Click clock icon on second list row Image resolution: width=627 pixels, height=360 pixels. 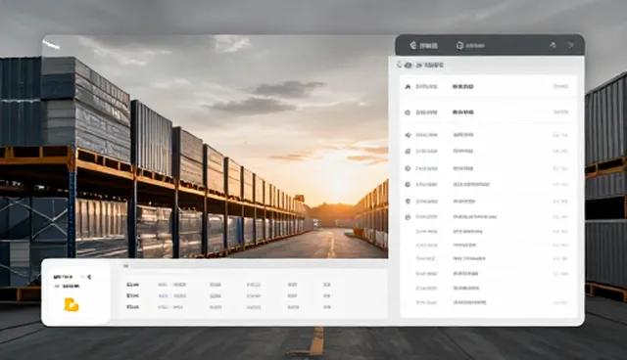408,112
